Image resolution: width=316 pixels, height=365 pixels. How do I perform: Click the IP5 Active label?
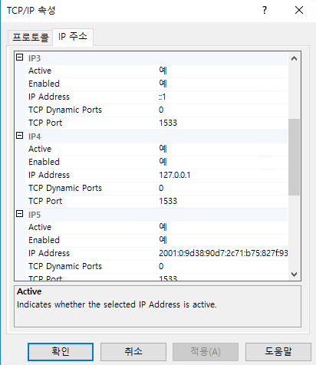[40, 227]
